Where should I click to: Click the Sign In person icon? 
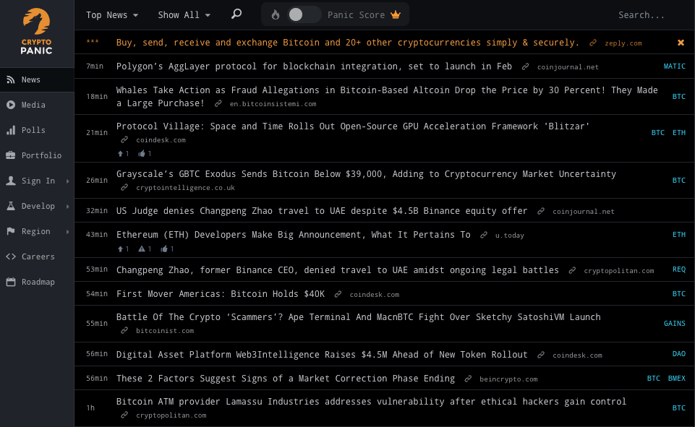[11, 181]
